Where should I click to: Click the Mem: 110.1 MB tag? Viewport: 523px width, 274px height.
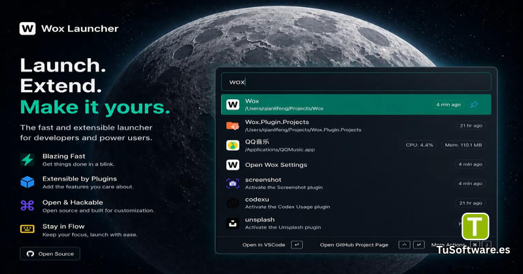click(464, 145)
